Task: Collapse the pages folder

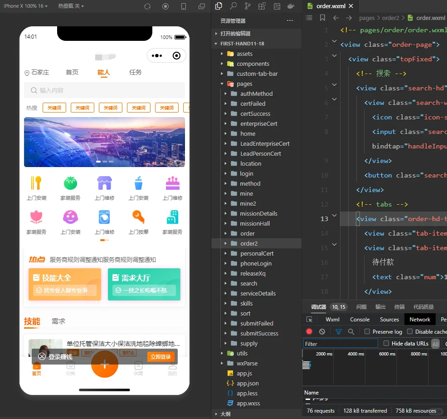Action: (x=256, y=84)
